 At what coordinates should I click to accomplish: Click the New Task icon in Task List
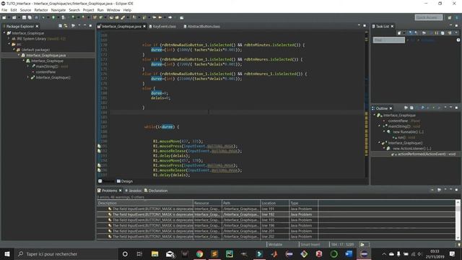pos(399,32)
